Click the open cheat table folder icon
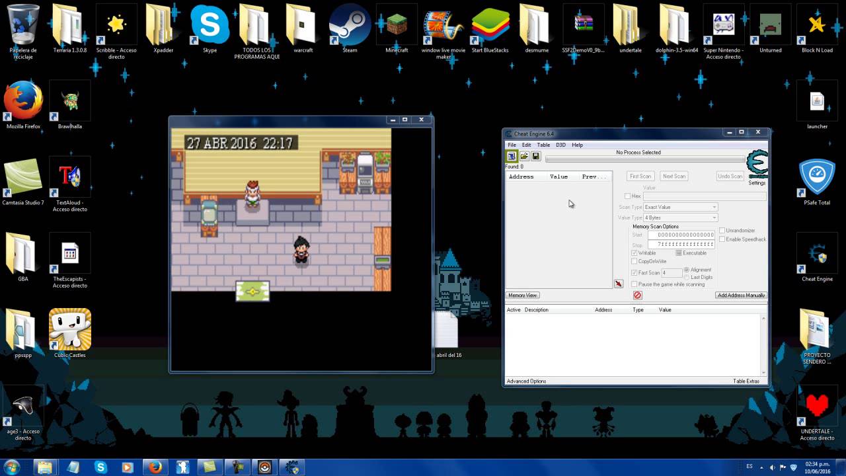Viewport: 846px width, 476px height. click(524, 157)
